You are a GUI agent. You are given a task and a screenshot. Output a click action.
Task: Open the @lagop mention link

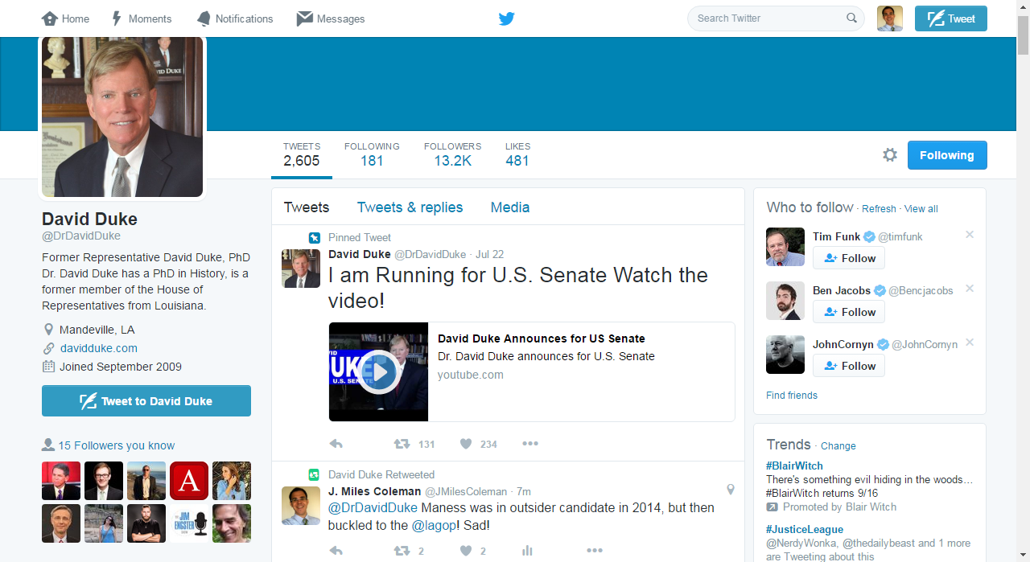435,526
